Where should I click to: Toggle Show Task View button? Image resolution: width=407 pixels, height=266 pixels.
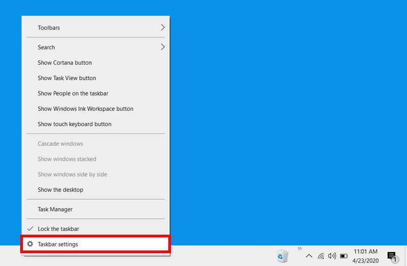96,78
